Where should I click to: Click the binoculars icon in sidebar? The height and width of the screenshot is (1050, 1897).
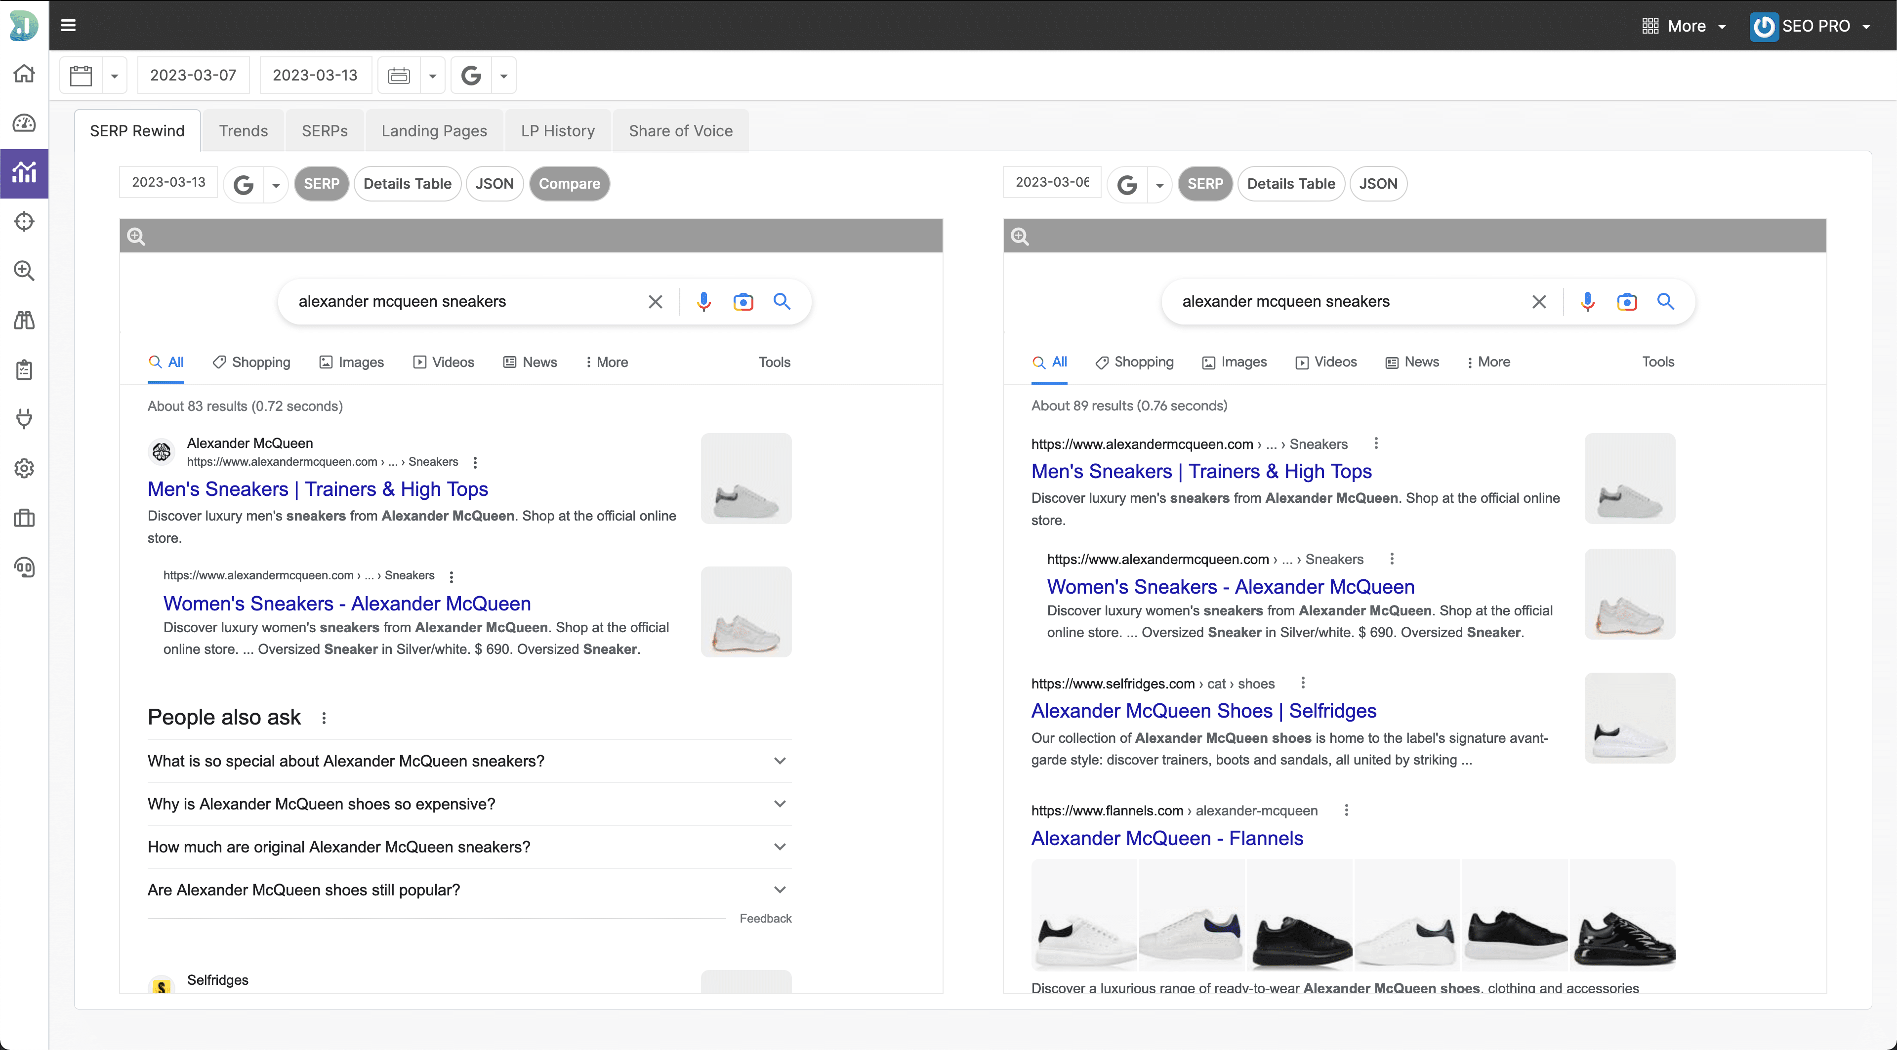click(24, 321)
